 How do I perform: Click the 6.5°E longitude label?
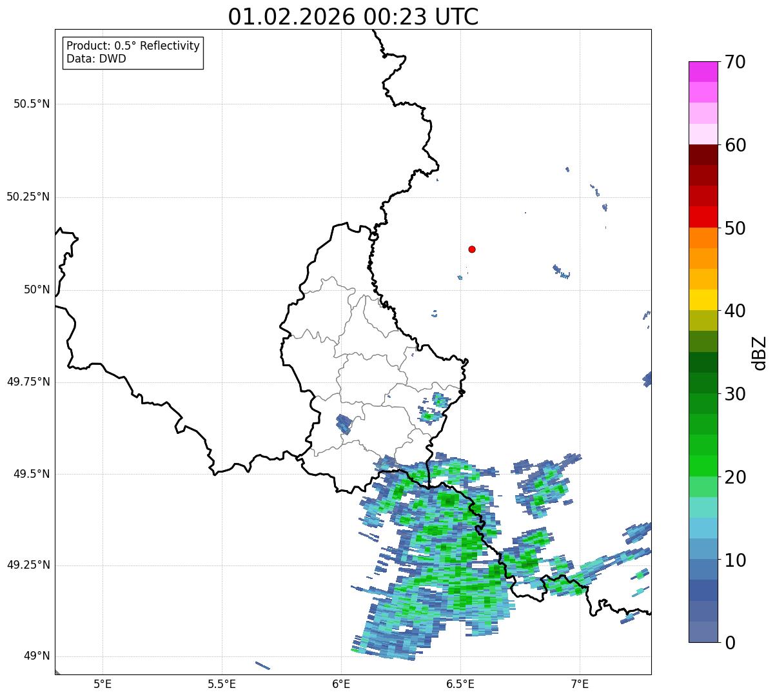460,683
